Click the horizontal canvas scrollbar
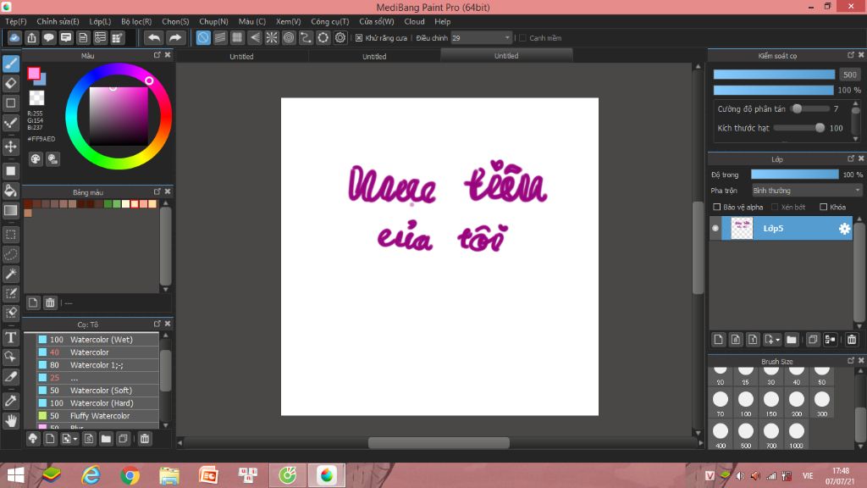This screenshot has width=867, height=488. tap(439, 442)
